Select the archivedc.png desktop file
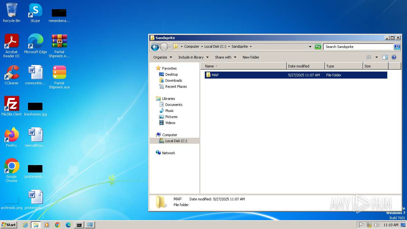Image resolution: width=407 pixels, height=229 pixels. point(11,202)
